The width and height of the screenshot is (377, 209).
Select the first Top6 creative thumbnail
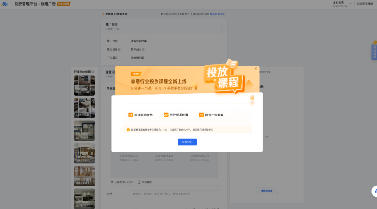[x=84, y=85]
